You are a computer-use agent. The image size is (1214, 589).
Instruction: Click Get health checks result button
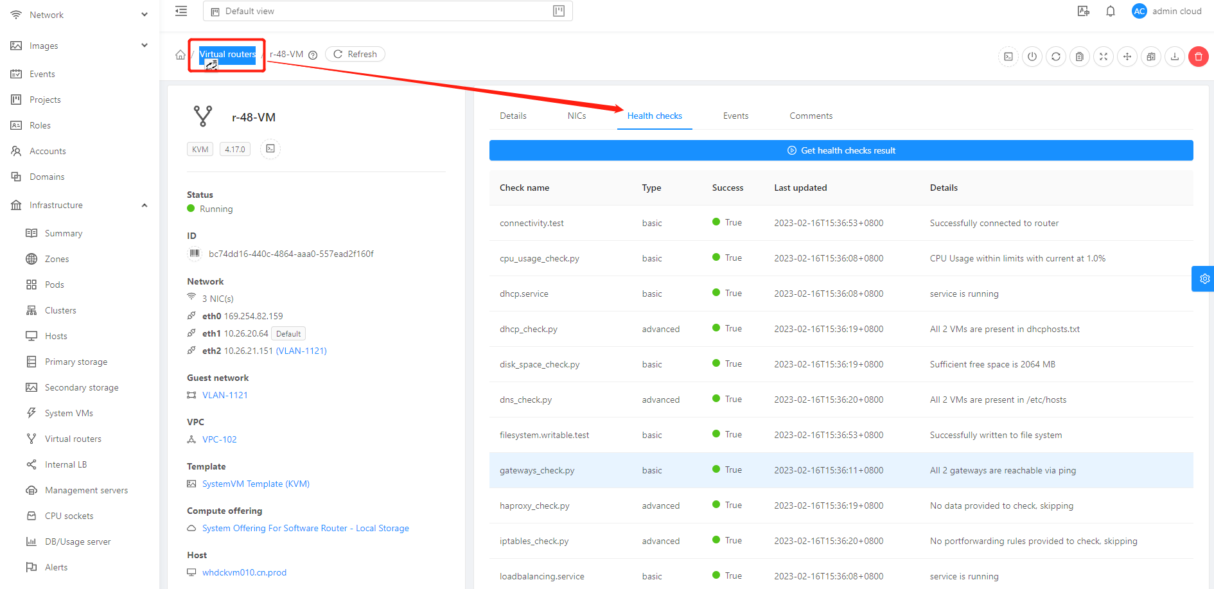tap(841, 150)
